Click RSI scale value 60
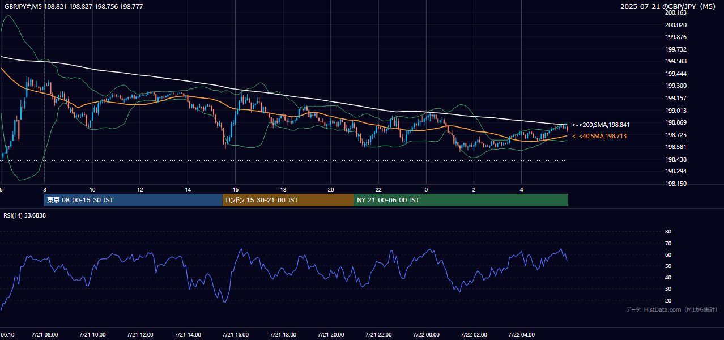The width and height of the screenshot is (724, 340). click(x=668, y=254)
